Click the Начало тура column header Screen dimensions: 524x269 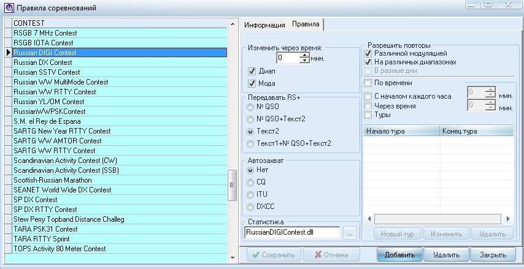[x=401, y=131]
